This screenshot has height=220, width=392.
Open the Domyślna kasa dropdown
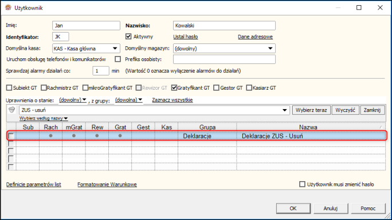pyautogui.click(x=115, y=49)
